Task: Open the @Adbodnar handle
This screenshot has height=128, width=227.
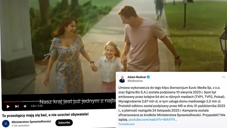Action: 135,81
